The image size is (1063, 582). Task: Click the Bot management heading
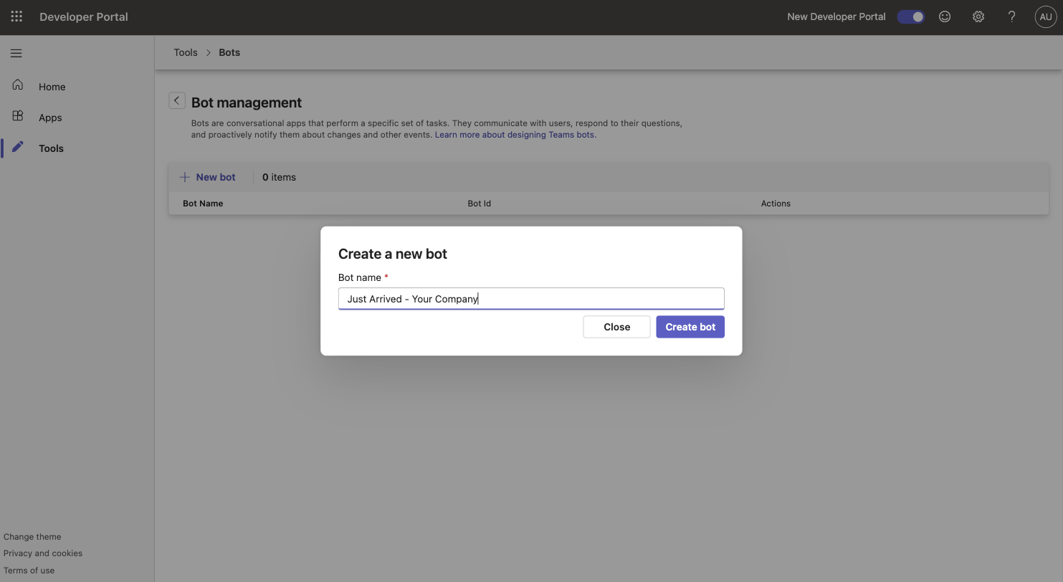point(247,102)
